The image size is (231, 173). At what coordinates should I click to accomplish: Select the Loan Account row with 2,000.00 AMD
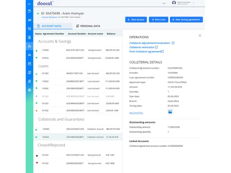click(78, 111)
